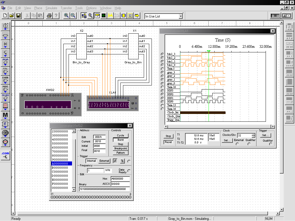
Task: Open the TTL components bin
Action: [x=5, y=71]
